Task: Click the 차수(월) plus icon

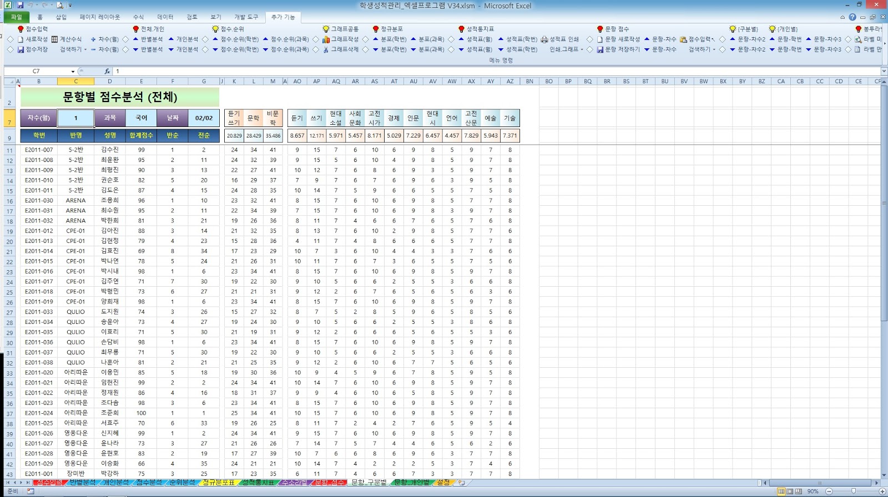Action: click(x=93, y=39)
